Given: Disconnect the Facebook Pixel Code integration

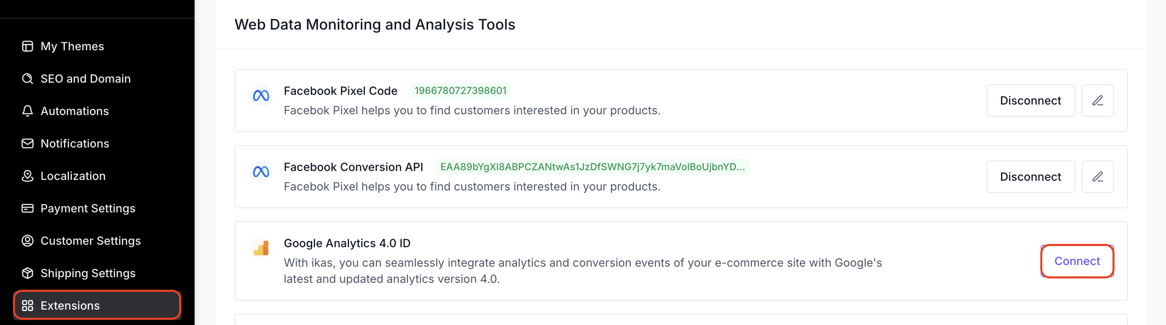Looking at the screenshot, I should (x=1030, y=100).
